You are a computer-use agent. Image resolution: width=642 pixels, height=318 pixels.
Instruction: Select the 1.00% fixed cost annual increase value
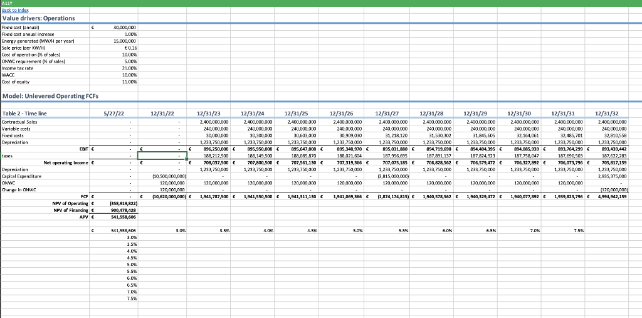129,34
